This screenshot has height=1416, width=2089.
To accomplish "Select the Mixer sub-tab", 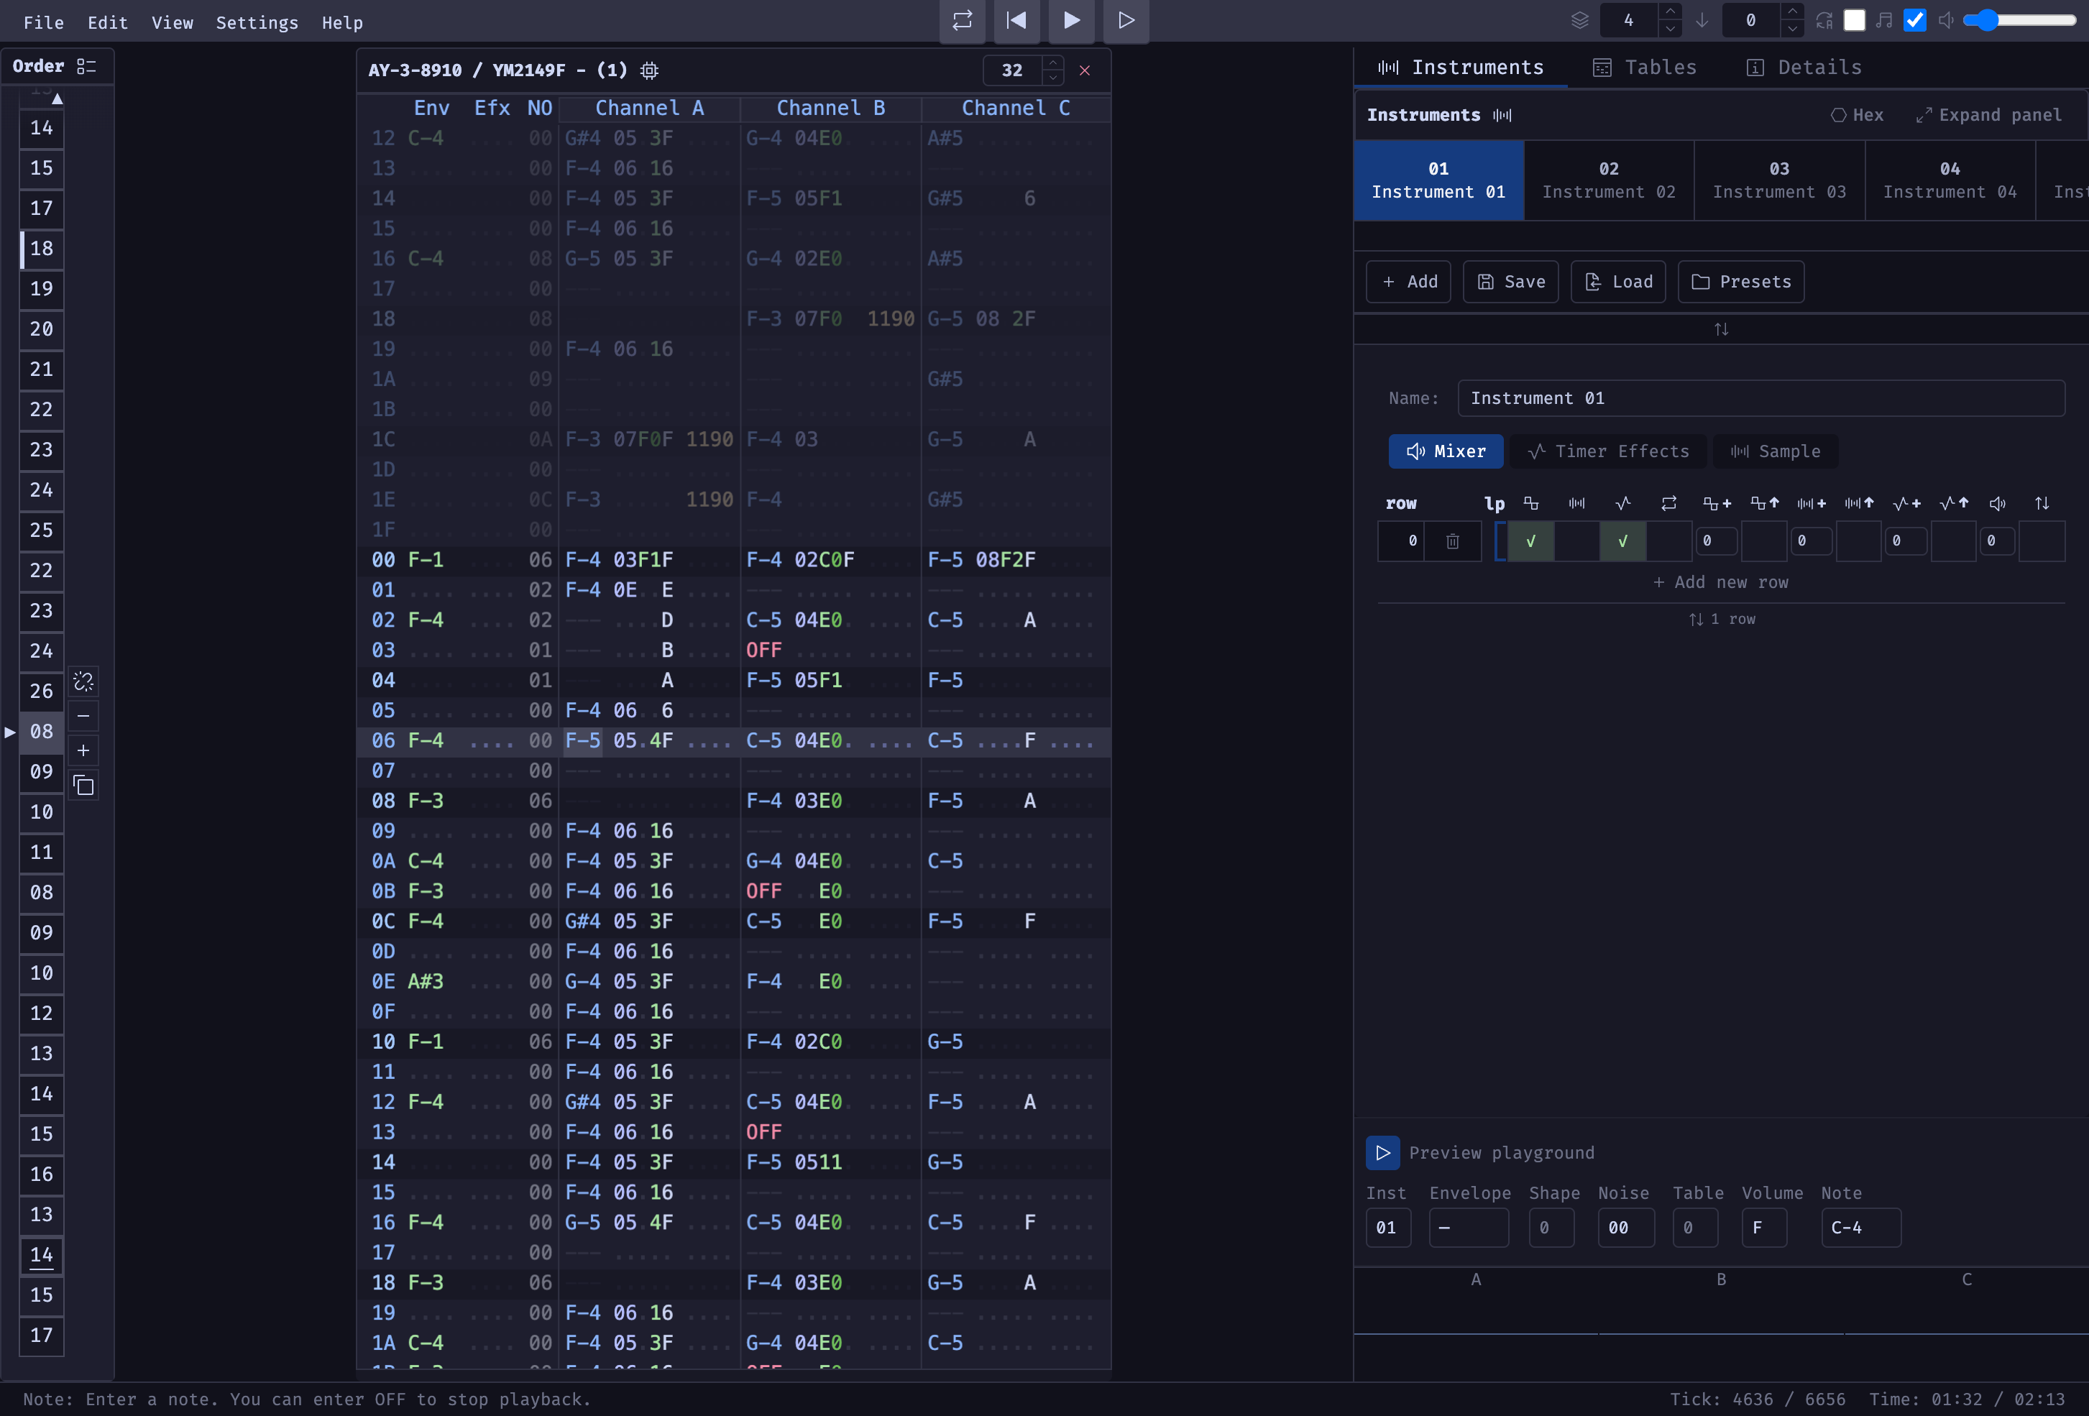I will 1446,451.
